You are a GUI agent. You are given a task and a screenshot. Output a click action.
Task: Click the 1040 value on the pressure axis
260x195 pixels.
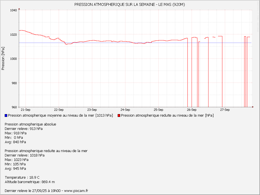click(14, 10)
